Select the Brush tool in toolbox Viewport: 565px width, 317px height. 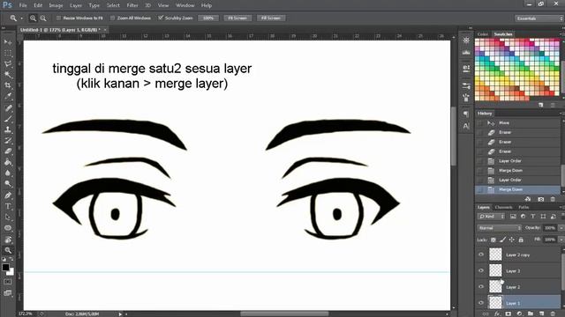pos(8,119)
